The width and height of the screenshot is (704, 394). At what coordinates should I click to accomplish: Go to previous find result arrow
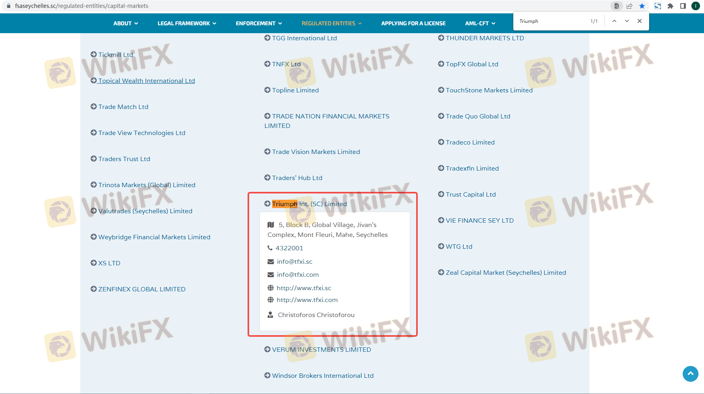click(614, 21)
